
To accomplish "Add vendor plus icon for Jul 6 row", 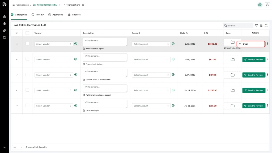I will (76, 59).
